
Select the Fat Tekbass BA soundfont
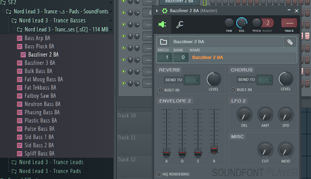(x=37, y=87)
